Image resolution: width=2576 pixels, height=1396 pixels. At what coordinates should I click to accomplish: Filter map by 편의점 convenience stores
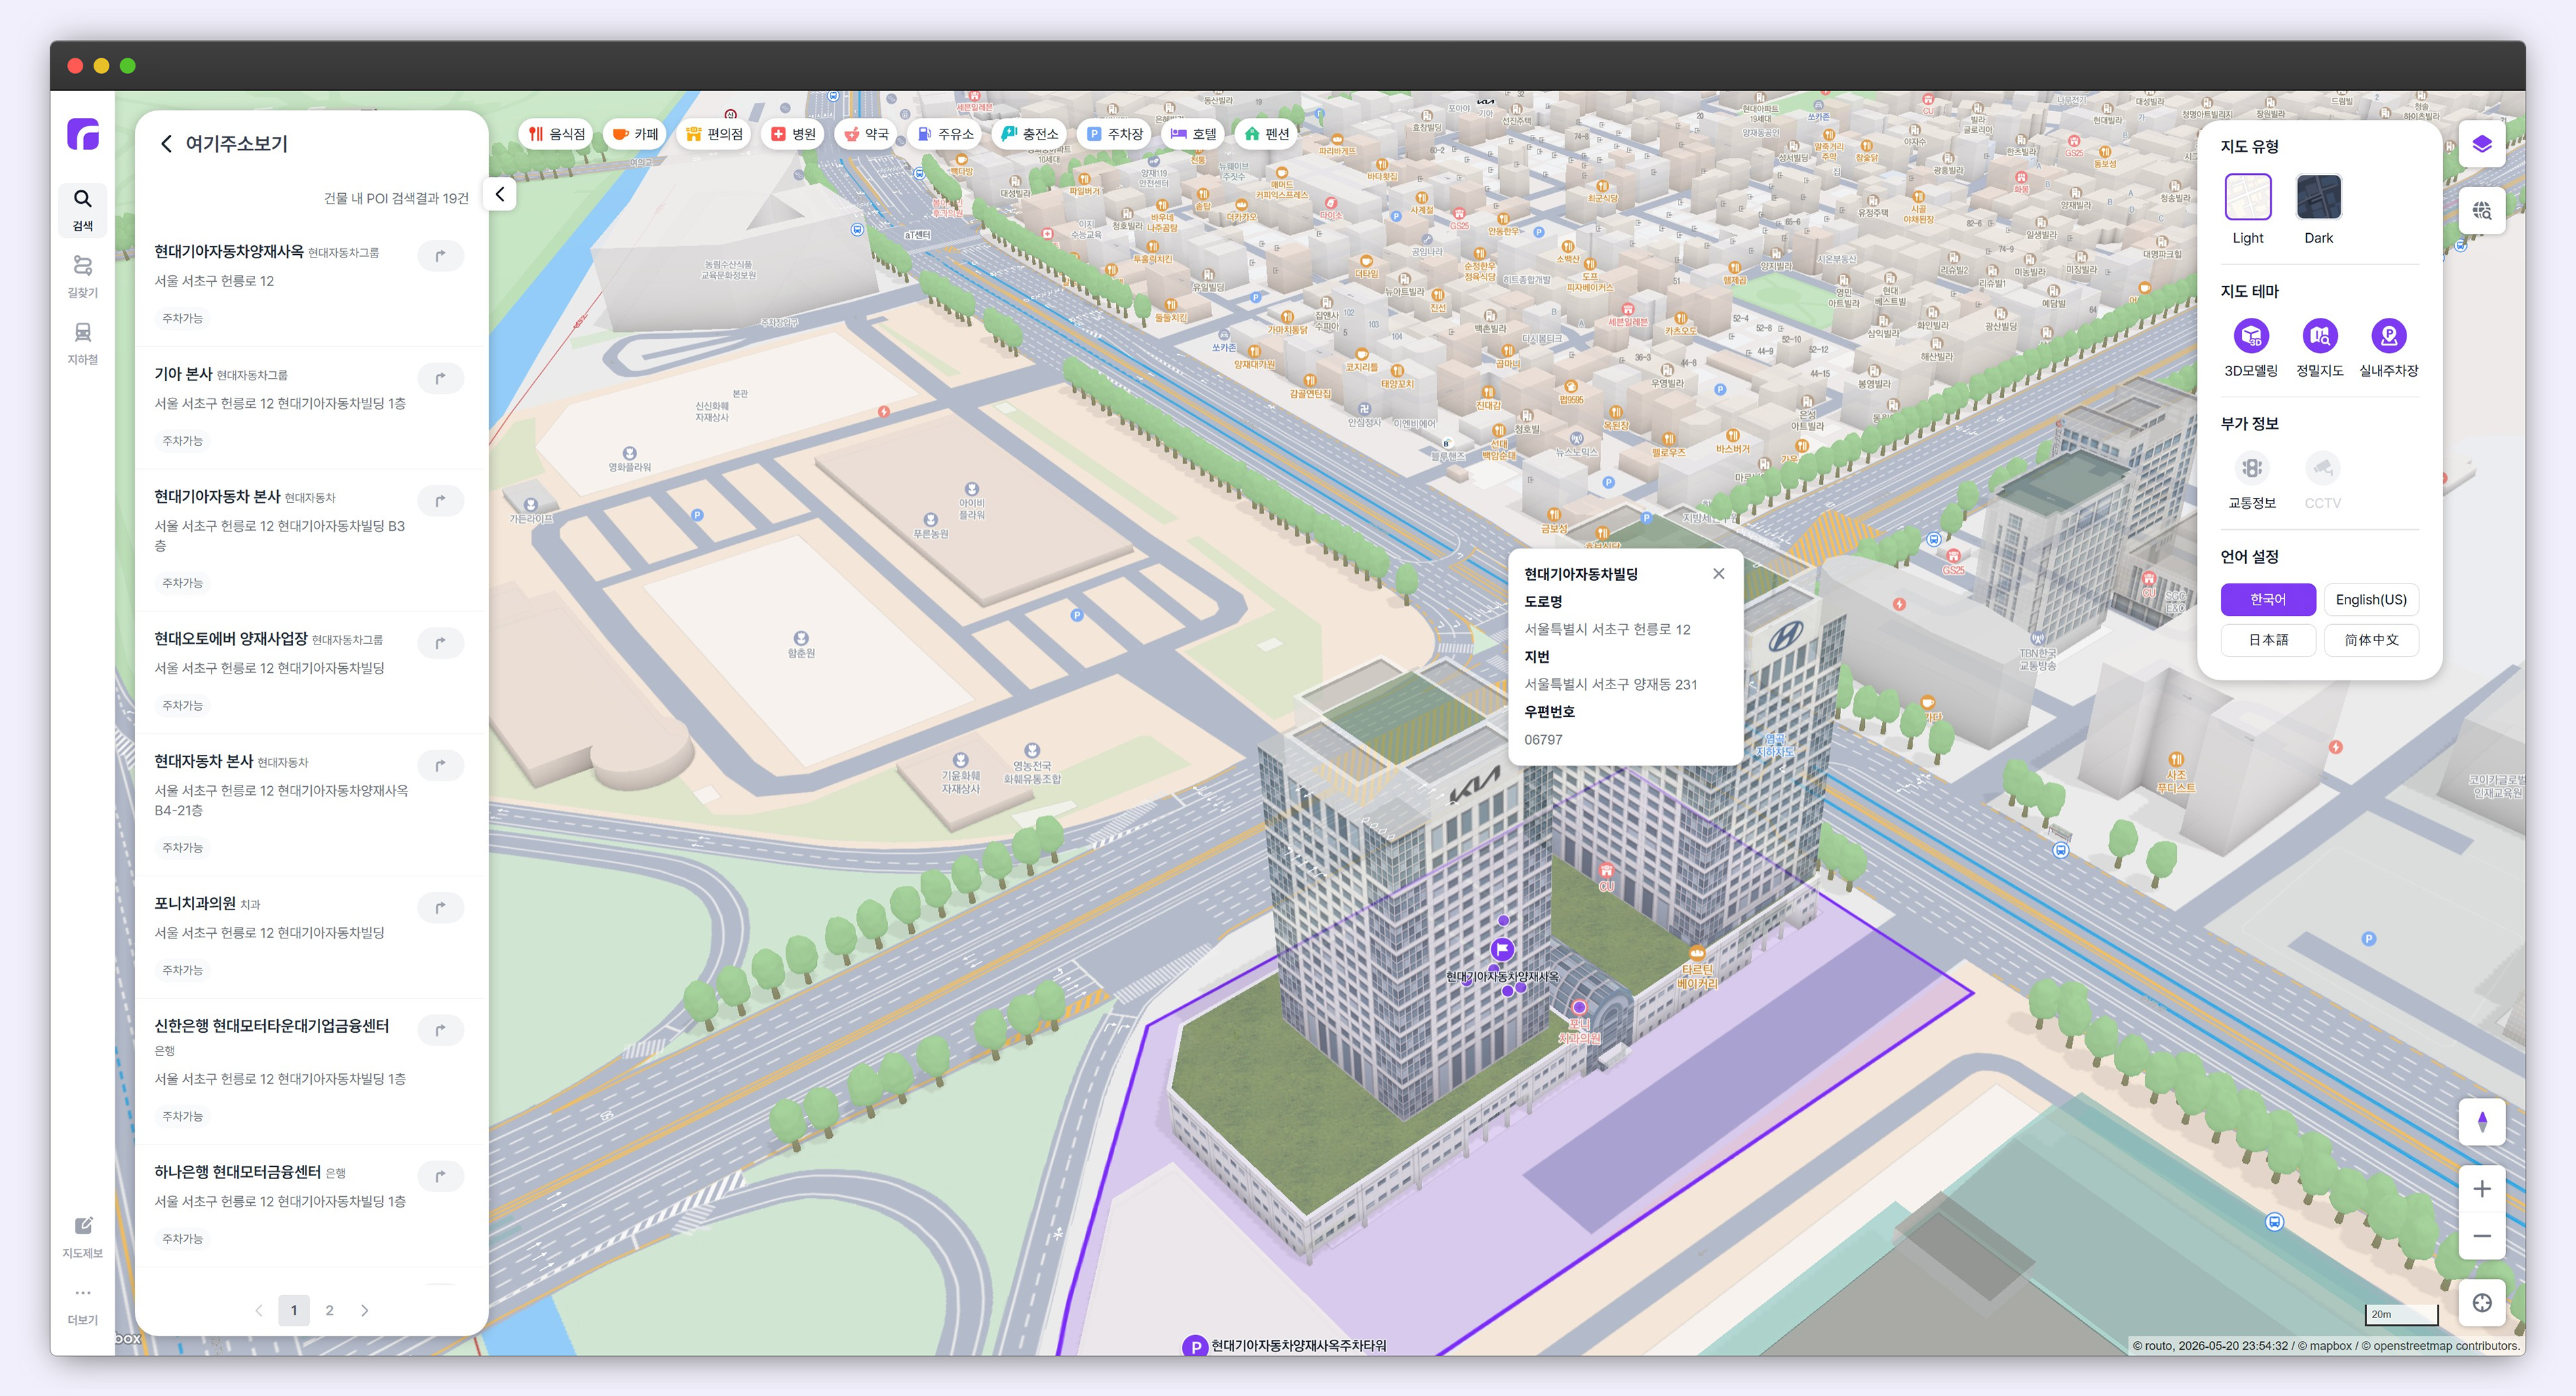click(x=714, y=134)
